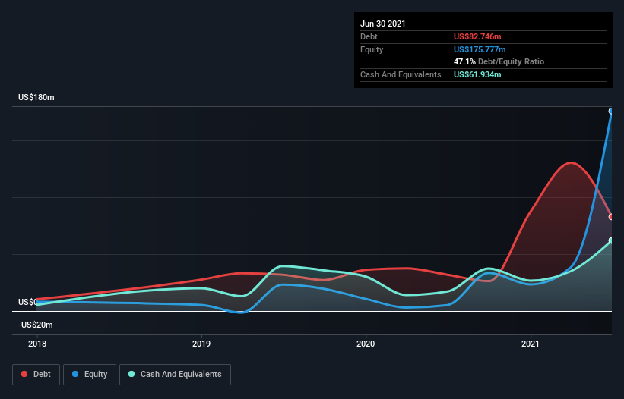Image resolution: width=624 pixels, height=399 pixels.
Task: Click the US$175.777m equity value
Action: (480, 49)
